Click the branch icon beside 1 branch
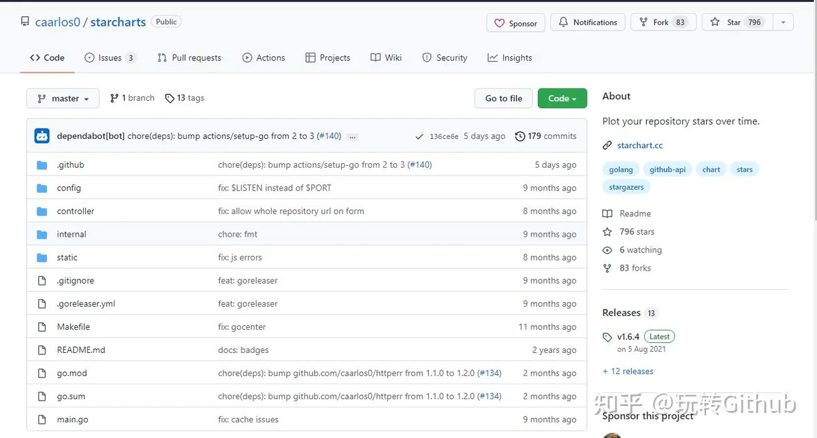Image resolution: width=817 pixels, height=438 pixels. pyautogui.click(x=114, y=98)
